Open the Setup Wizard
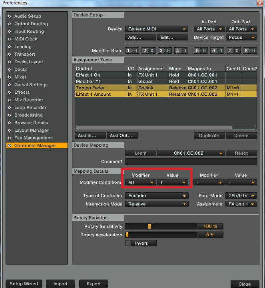 tap(24, 284)
